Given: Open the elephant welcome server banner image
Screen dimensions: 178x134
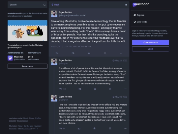Looking at the screenshot, I should [27, 30].
